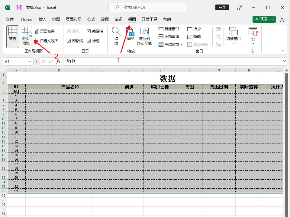The width and height of the screenshot is (290, 217).
Task: Uncheck the 标题 headings checkbox
Action: pyautogui.click(x=89, y=41)
